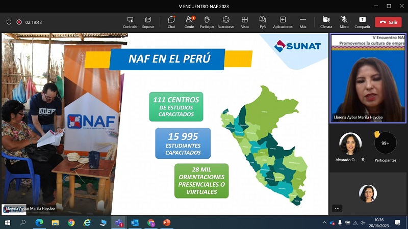
Task: Open PowerPoint from the taskbar
Action: click(x=167, y=222)
